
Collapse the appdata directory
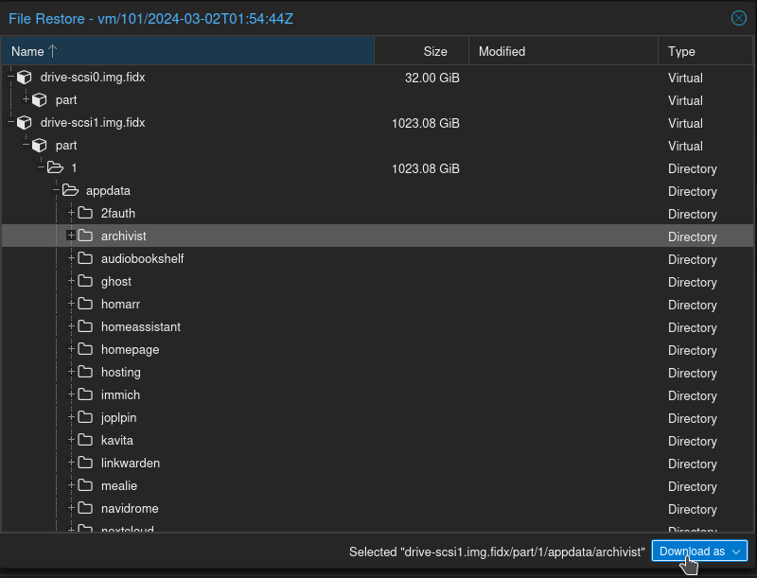56,190
